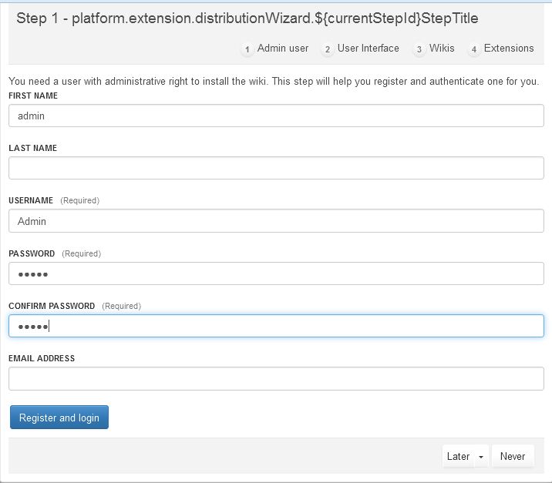Click the Register and login button
This screenshot has width=552, height=483.
pos(59,418)
